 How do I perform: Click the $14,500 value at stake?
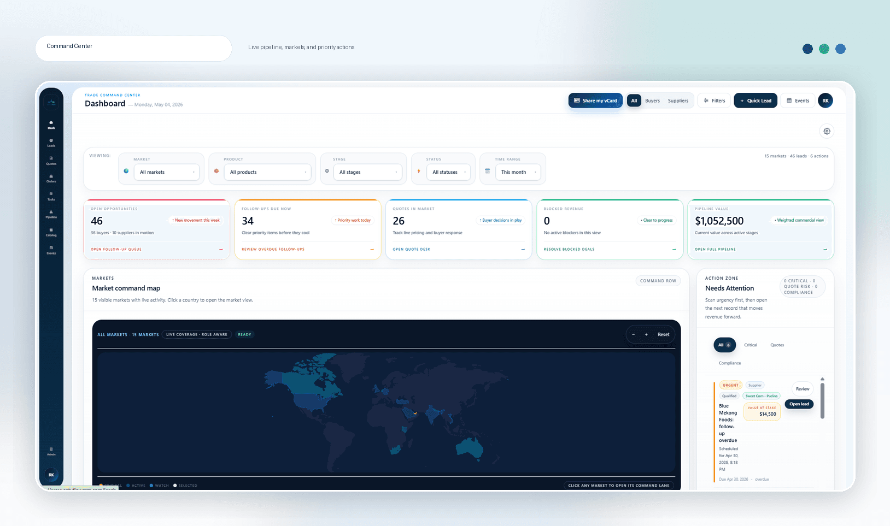[x=768, y=414]
